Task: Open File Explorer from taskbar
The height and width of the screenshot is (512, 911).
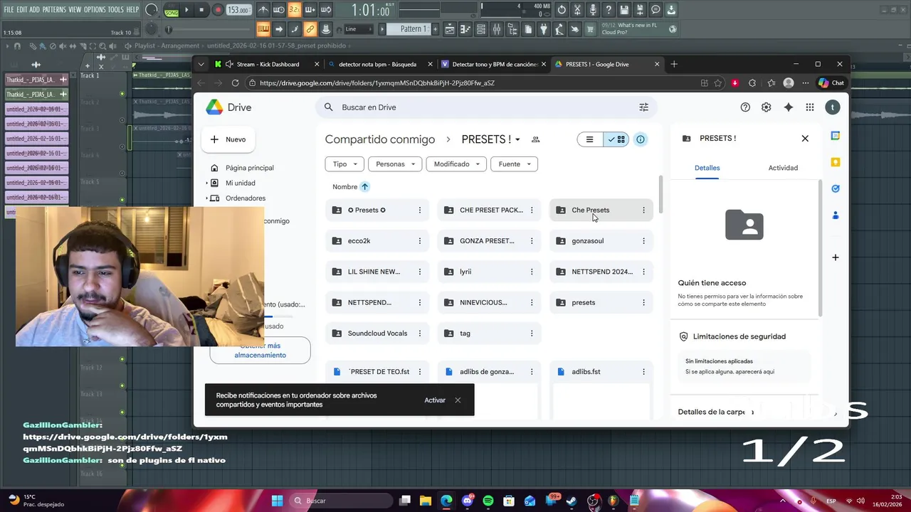Action: pos(425,501)
